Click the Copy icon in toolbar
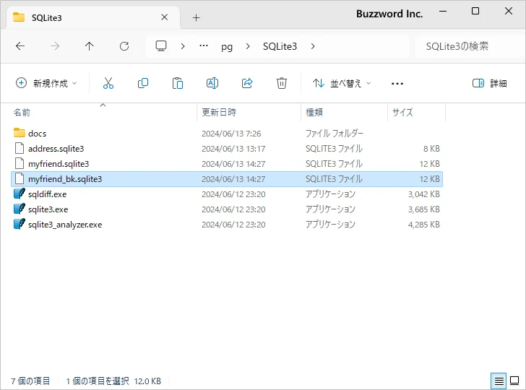Screen dimensions: 526x390 click(x=143, y=83)
